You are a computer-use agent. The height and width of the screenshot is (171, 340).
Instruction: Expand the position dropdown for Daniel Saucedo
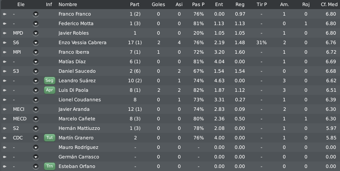[36, 71]
